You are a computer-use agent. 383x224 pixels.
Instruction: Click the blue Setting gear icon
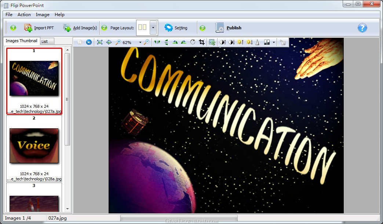click(168, 27)
